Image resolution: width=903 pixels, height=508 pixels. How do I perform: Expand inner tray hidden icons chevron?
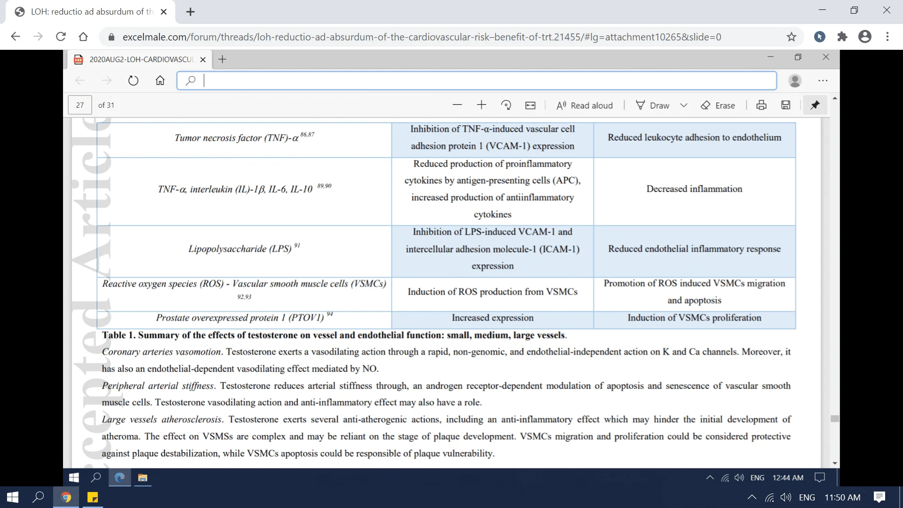710,478
